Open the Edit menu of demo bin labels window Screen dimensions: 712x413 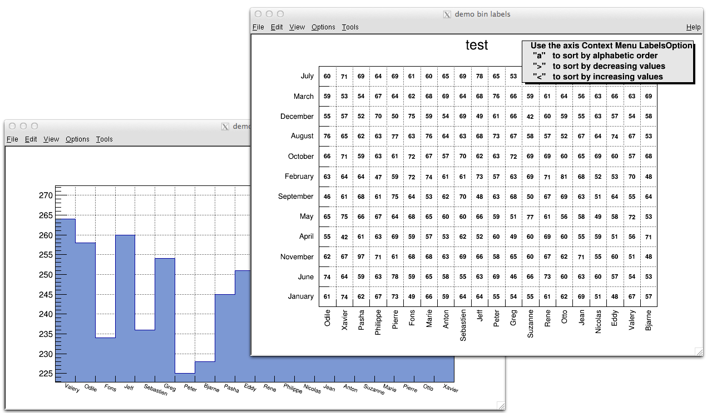pyautogui.click(x=276, y=27)
